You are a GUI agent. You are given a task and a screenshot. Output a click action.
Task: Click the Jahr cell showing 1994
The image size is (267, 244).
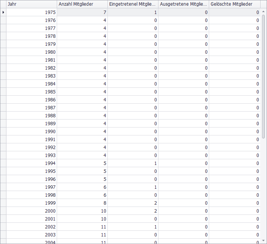coord(31,163)
